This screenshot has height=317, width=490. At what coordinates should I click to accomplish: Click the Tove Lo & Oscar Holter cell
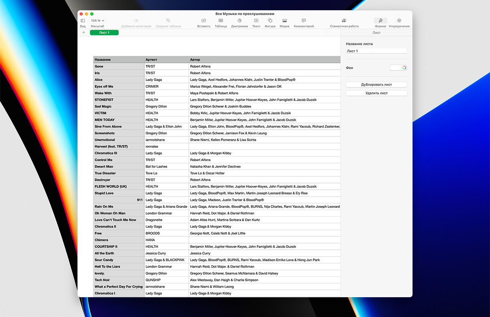coord(264,173)
